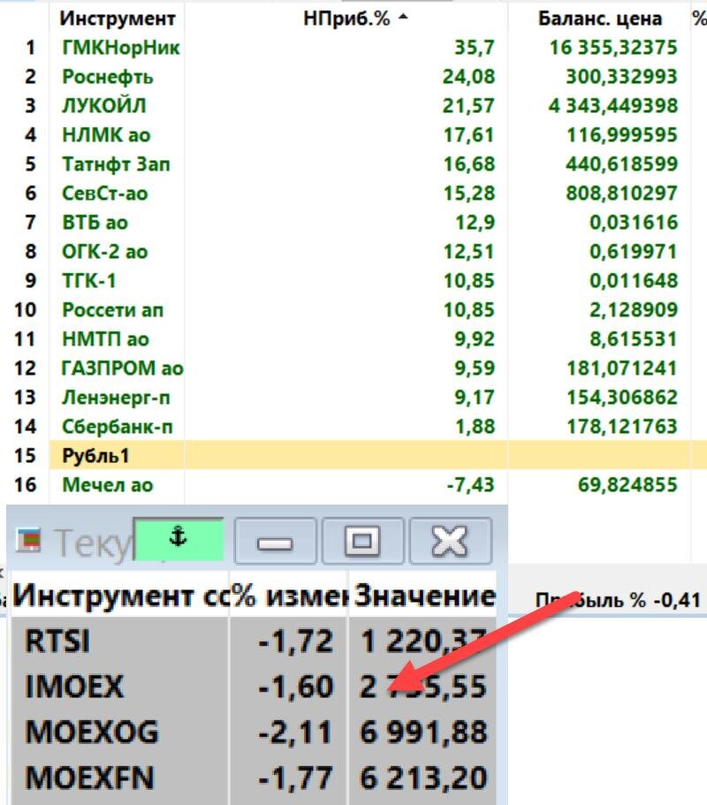Select the IMOEX index row

click(x=254, y=687)
